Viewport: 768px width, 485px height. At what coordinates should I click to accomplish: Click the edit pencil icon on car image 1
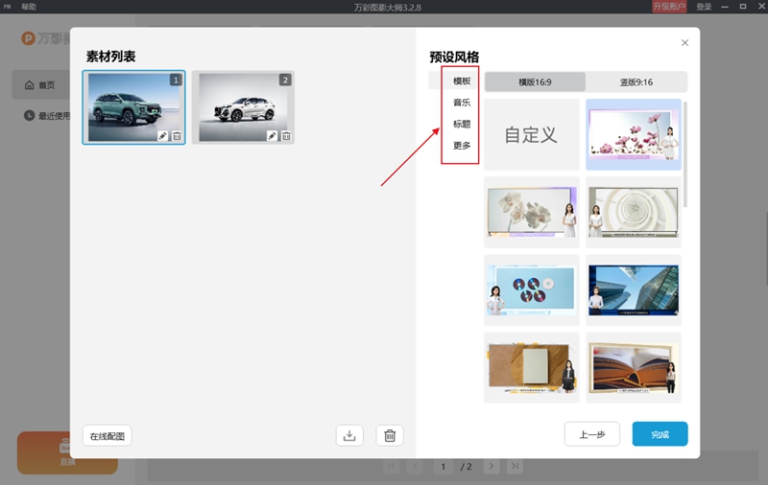point(162,136)
